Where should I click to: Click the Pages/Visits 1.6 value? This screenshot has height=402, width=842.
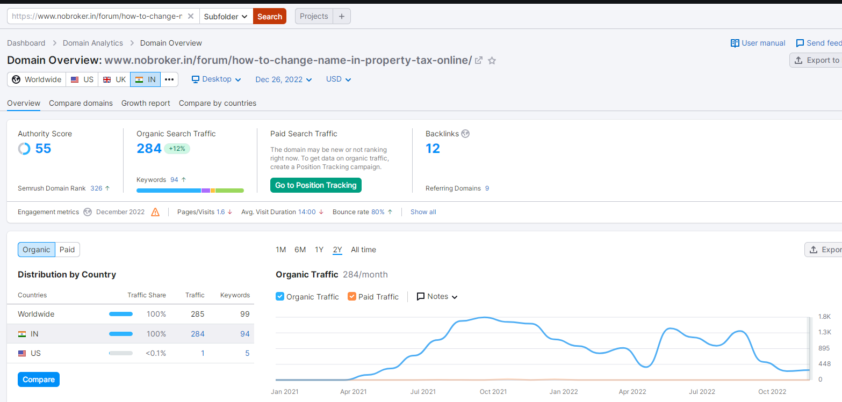click(x=221, y=212)
